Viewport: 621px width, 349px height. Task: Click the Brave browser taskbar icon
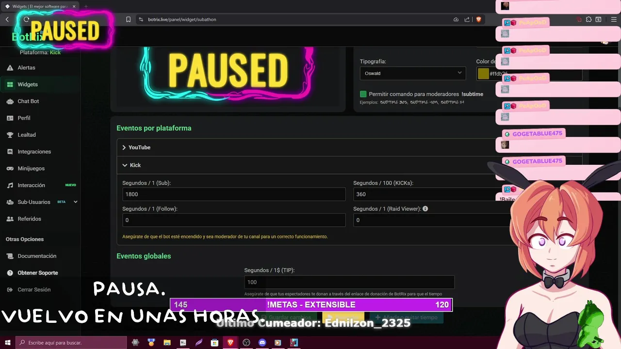tap(230, 343)
